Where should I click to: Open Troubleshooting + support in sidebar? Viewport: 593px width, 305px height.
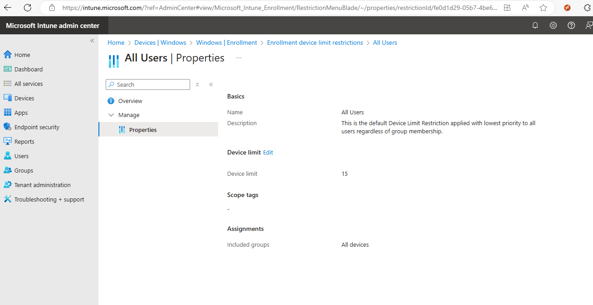click(49, 199)
